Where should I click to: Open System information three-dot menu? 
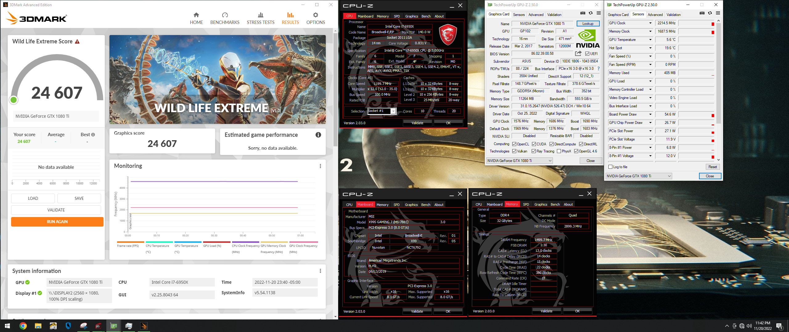tap(320, 271)
